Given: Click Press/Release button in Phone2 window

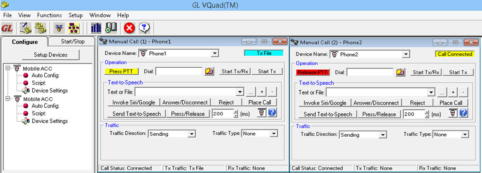Looking at the screenshot, I should point(379,114).
